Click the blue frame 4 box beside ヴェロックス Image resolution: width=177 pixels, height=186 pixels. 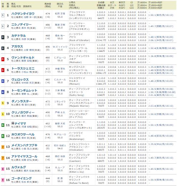coord(3,81)
